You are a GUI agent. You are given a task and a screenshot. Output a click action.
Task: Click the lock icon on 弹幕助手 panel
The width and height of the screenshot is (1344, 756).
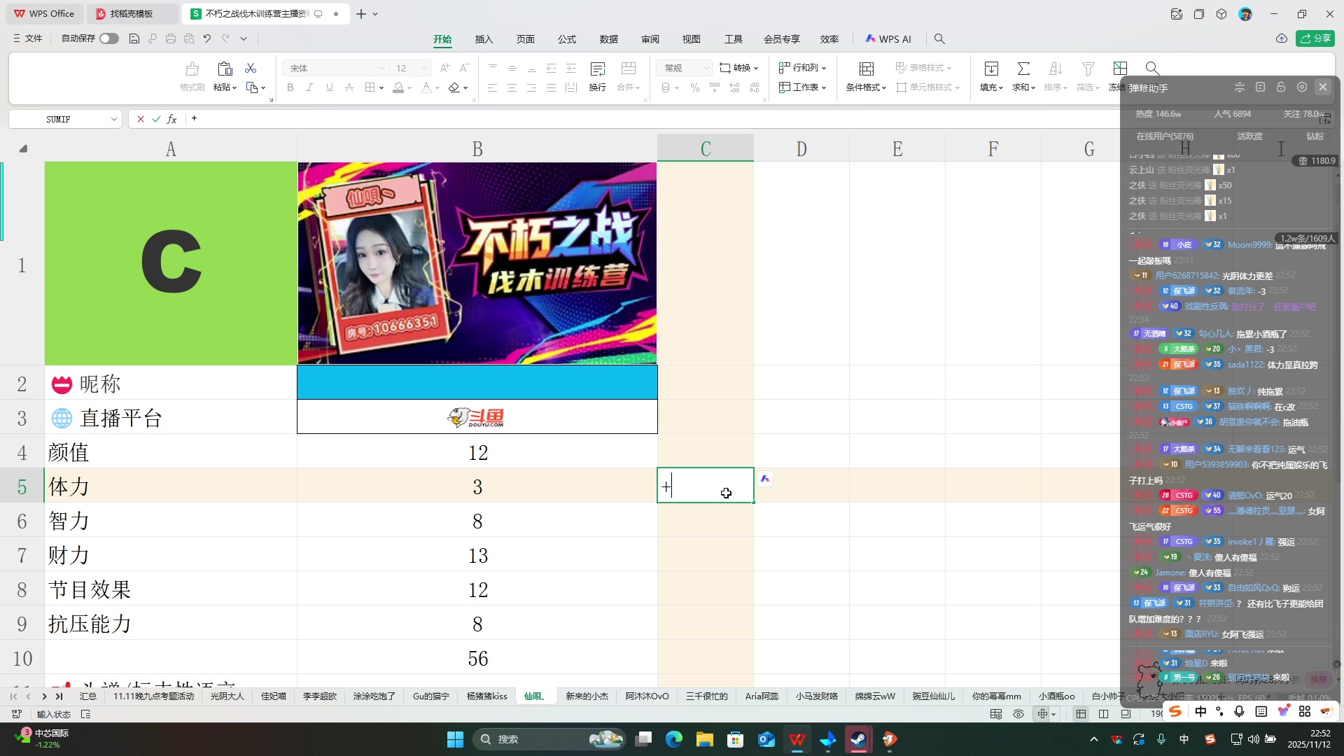pos(1281,87)
